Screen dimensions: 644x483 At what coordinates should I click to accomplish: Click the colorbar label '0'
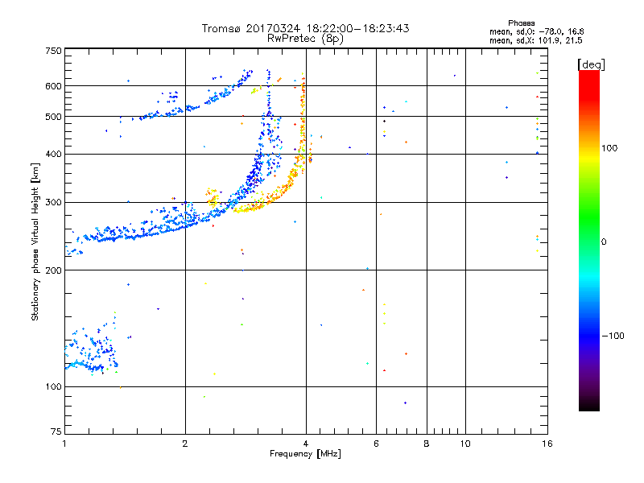pyautogui.click(x=604, y=242)
